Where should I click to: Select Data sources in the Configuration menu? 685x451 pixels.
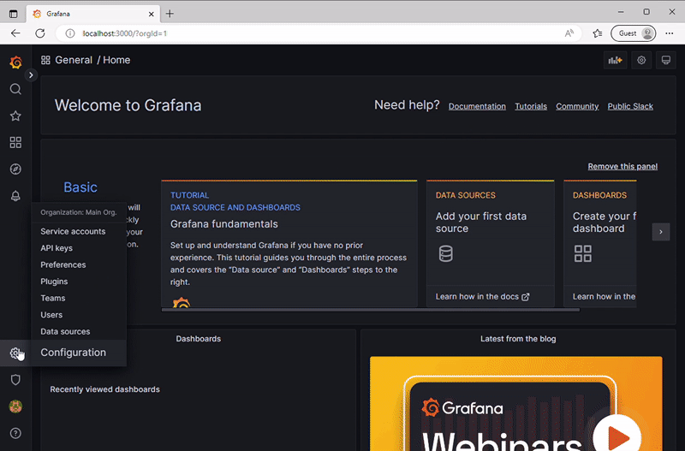(66, 331)
